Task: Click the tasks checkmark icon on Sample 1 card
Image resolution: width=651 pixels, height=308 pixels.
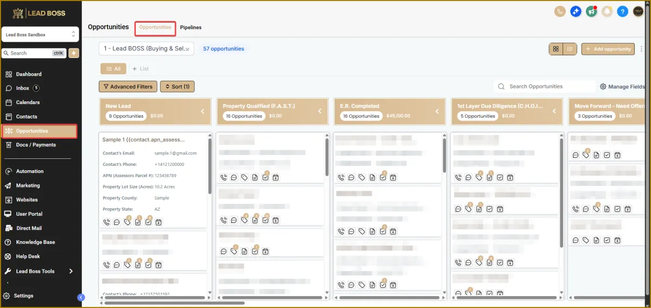Action: 148,222
